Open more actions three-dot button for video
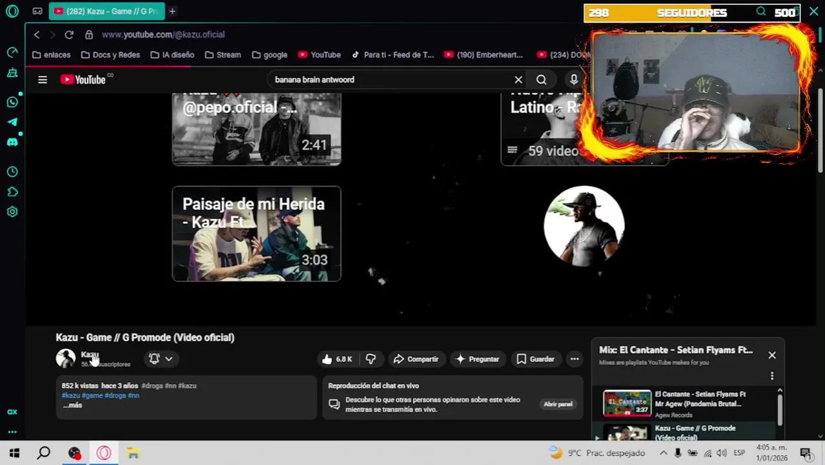The width and height of the screenshot is (825, 465). [x=575, y=359]
